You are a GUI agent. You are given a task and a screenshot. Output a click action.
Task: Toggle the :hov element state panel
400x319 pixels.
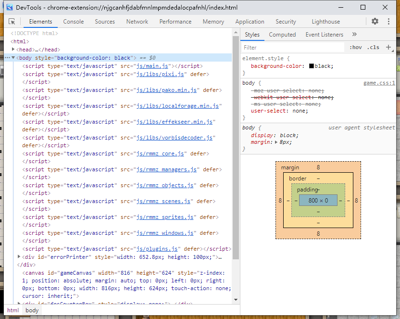tap(356, 47)
